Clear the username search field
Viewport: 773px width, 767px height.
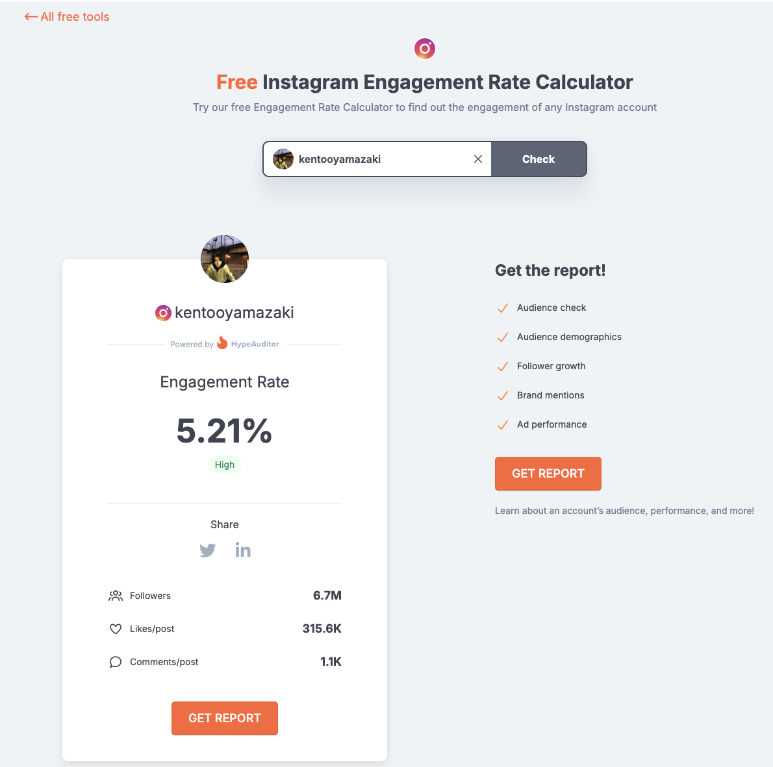pyautogui.click(x=478, y=159)
